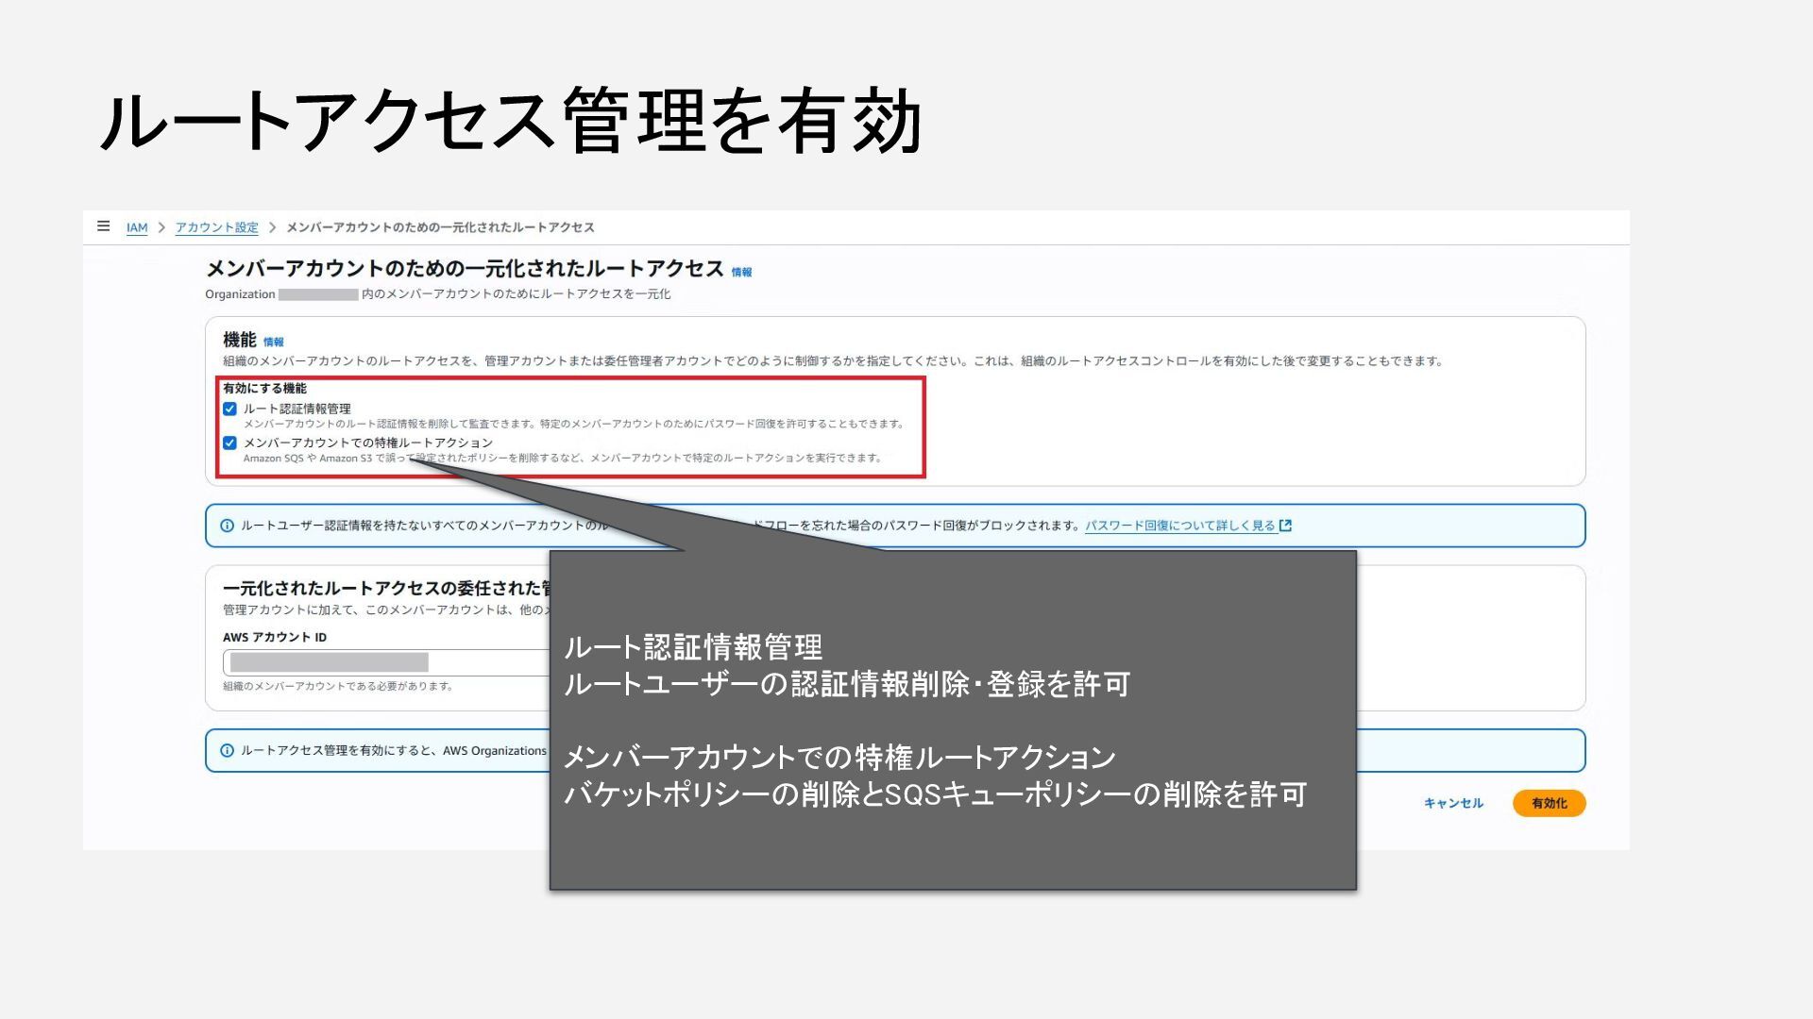The height and width of the screenshot is (1019, 1813).
Task: Click the external link icon after パスワード回復 link
Action: pos(1285,526)
